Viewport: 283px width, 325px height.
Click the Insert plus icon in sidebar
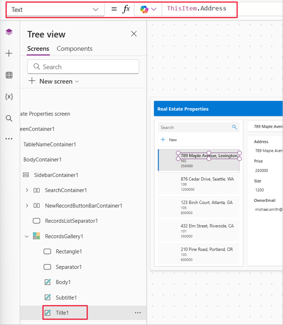pyautogui.click(x=9, y=53)
